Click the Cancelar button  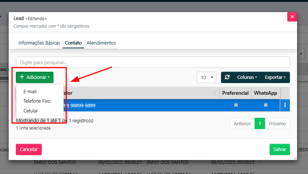click(x=29, y=149)
